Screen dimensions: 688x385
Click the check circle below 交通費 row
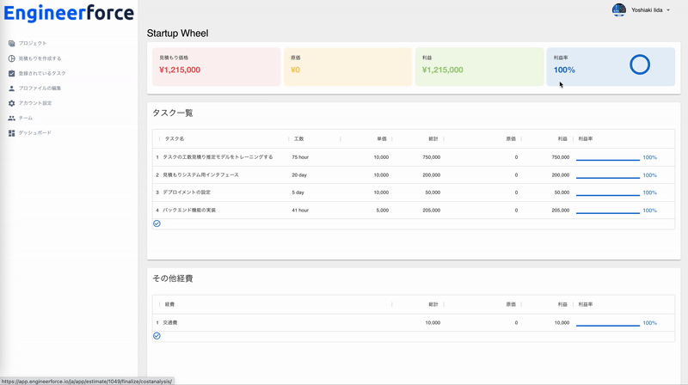click(x=157, y=336)
